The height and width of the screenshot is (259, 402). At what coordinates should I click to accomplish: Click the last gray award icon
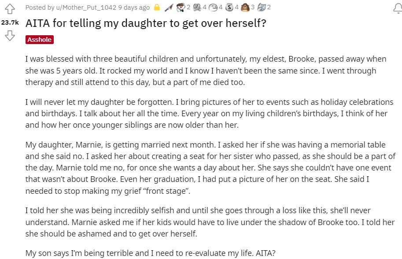tap(262, 7)
